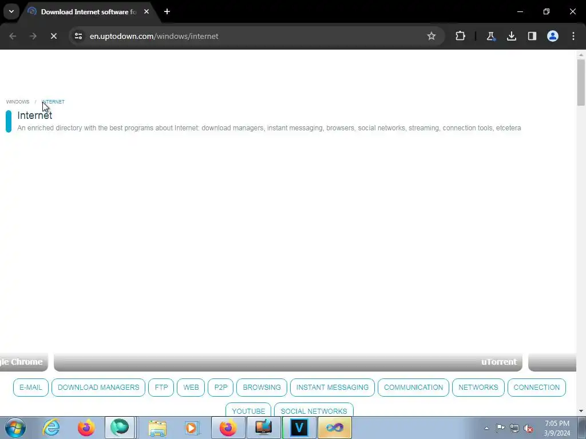The width and height of the screenshot is (586, 439).
Task: Open the V application taskbar icon
Action: 299,428
